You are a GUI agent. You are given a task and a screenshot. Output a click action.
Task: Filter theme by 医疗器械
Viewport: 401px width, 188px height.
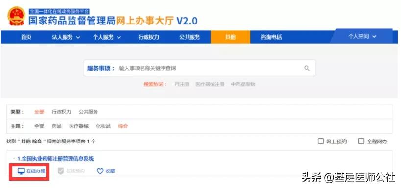coord(79,126)
